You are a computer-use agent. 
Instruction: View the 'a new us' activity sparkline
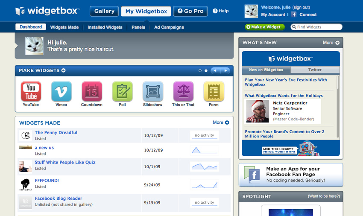(x=205, y=150)
